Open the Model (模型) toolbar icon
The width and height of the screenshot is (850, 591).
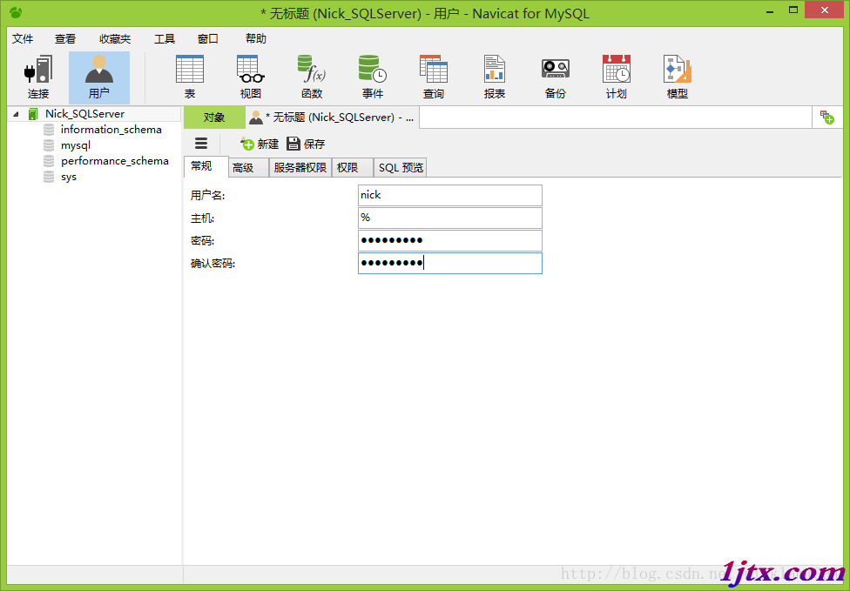click(x=677, y=77)
